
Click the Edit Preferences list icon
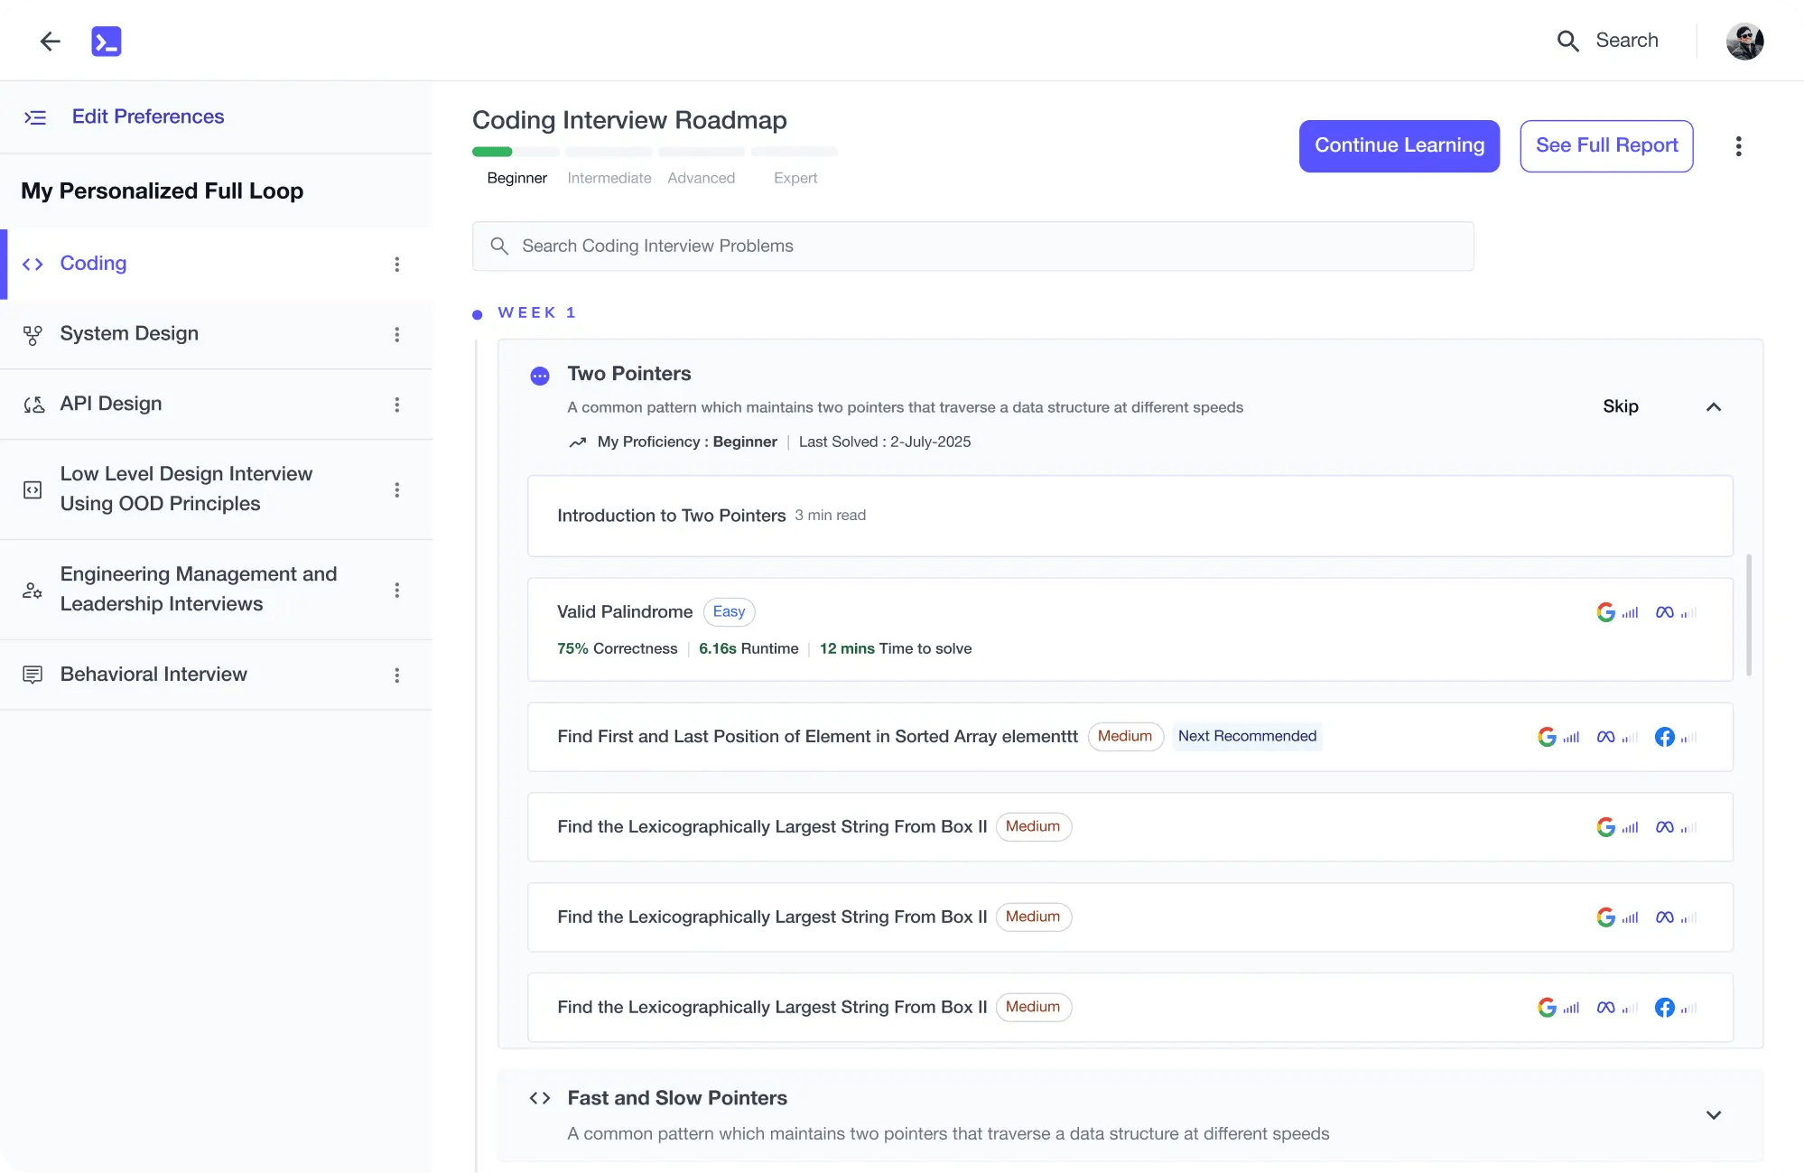coord(35,117)
